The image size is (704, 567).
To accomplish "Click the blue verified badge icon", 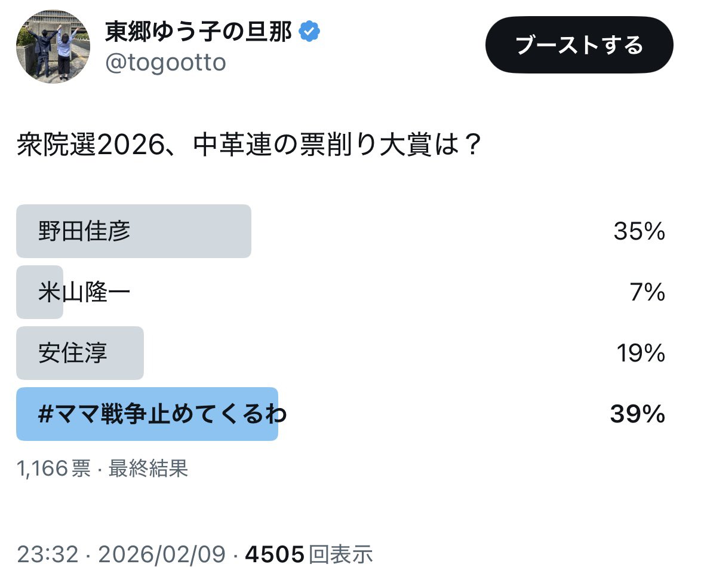I will pyautogui.click(x=309, y=32).
